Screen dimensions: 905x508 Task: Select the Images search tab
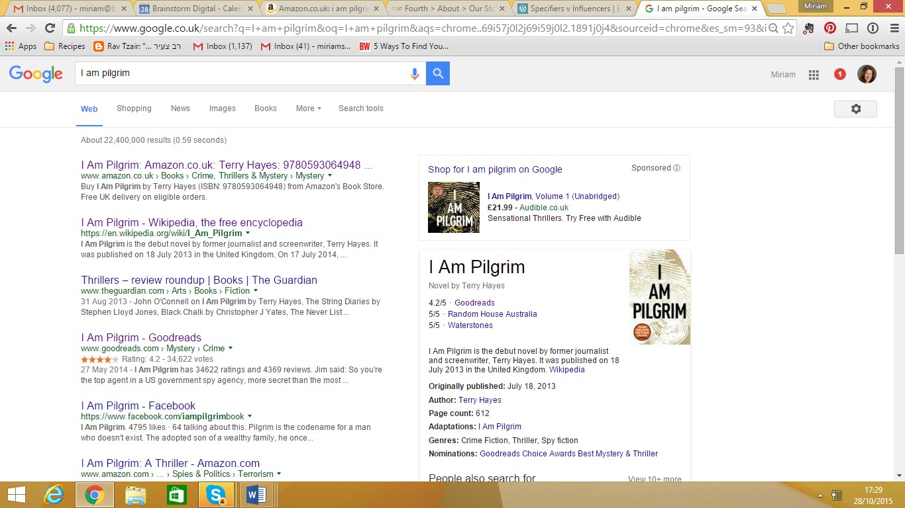223,108
